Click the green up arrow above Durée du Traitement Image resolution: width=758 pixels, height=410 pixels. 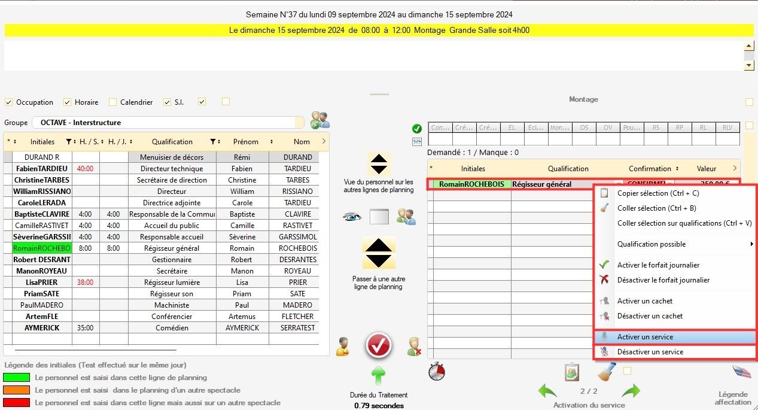click(x=378, y=376)
